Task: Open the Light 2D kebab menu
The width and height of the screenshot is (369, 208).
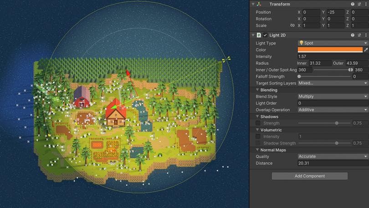Action: [x=366, y=35]
